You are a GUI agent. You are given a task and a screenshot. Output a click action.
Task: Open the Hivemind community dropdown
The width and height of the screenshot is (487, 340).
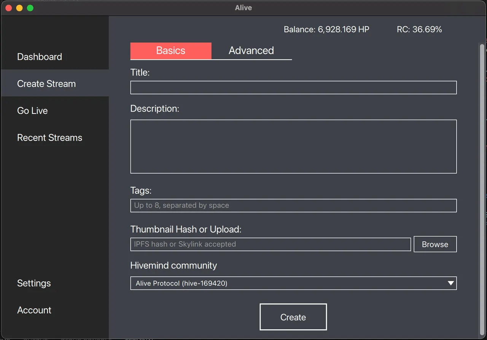coord(293,283)
